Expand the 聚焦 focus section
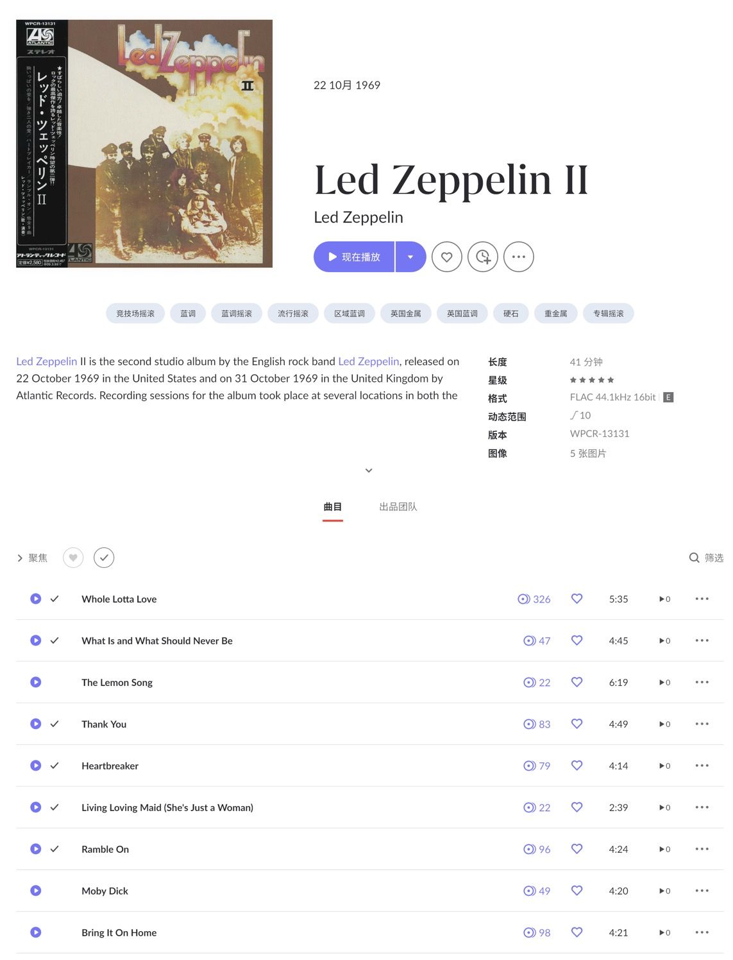Viewport: 733px width, 960px height. tap(32, 558)
